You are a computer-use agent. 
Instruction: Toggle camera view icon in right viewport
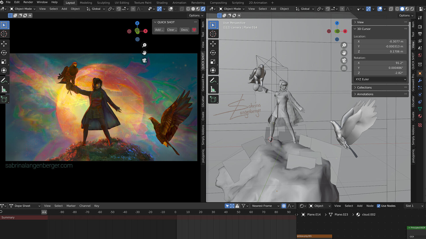344,61
